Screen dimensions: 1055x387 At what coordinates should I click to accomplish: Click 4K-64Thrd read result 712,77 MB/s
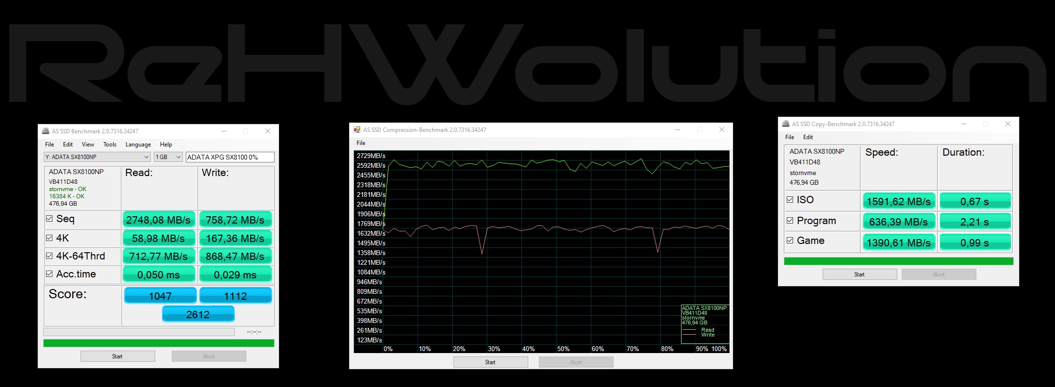click(x=159, y=256)
